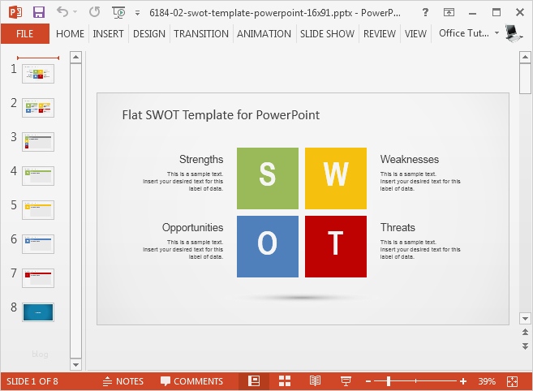The image size is (533, 391).
Task: Click sample text under Weaknesses
Action: 420,181
